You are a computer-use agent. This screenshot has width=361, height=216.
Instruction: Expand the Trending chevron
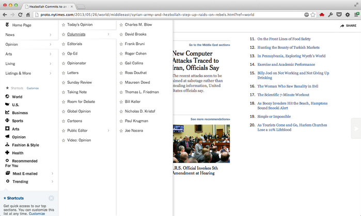coord(52,182)
